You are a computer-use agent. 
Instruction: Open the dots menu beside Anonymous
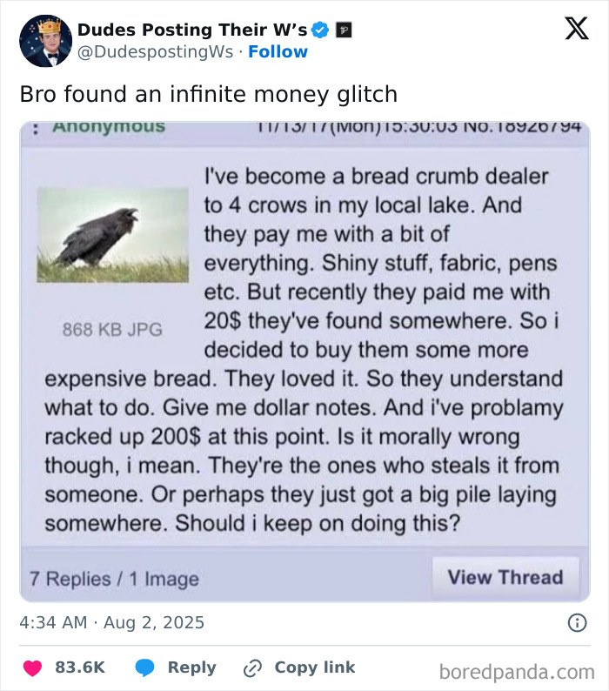tap(35, 127)
